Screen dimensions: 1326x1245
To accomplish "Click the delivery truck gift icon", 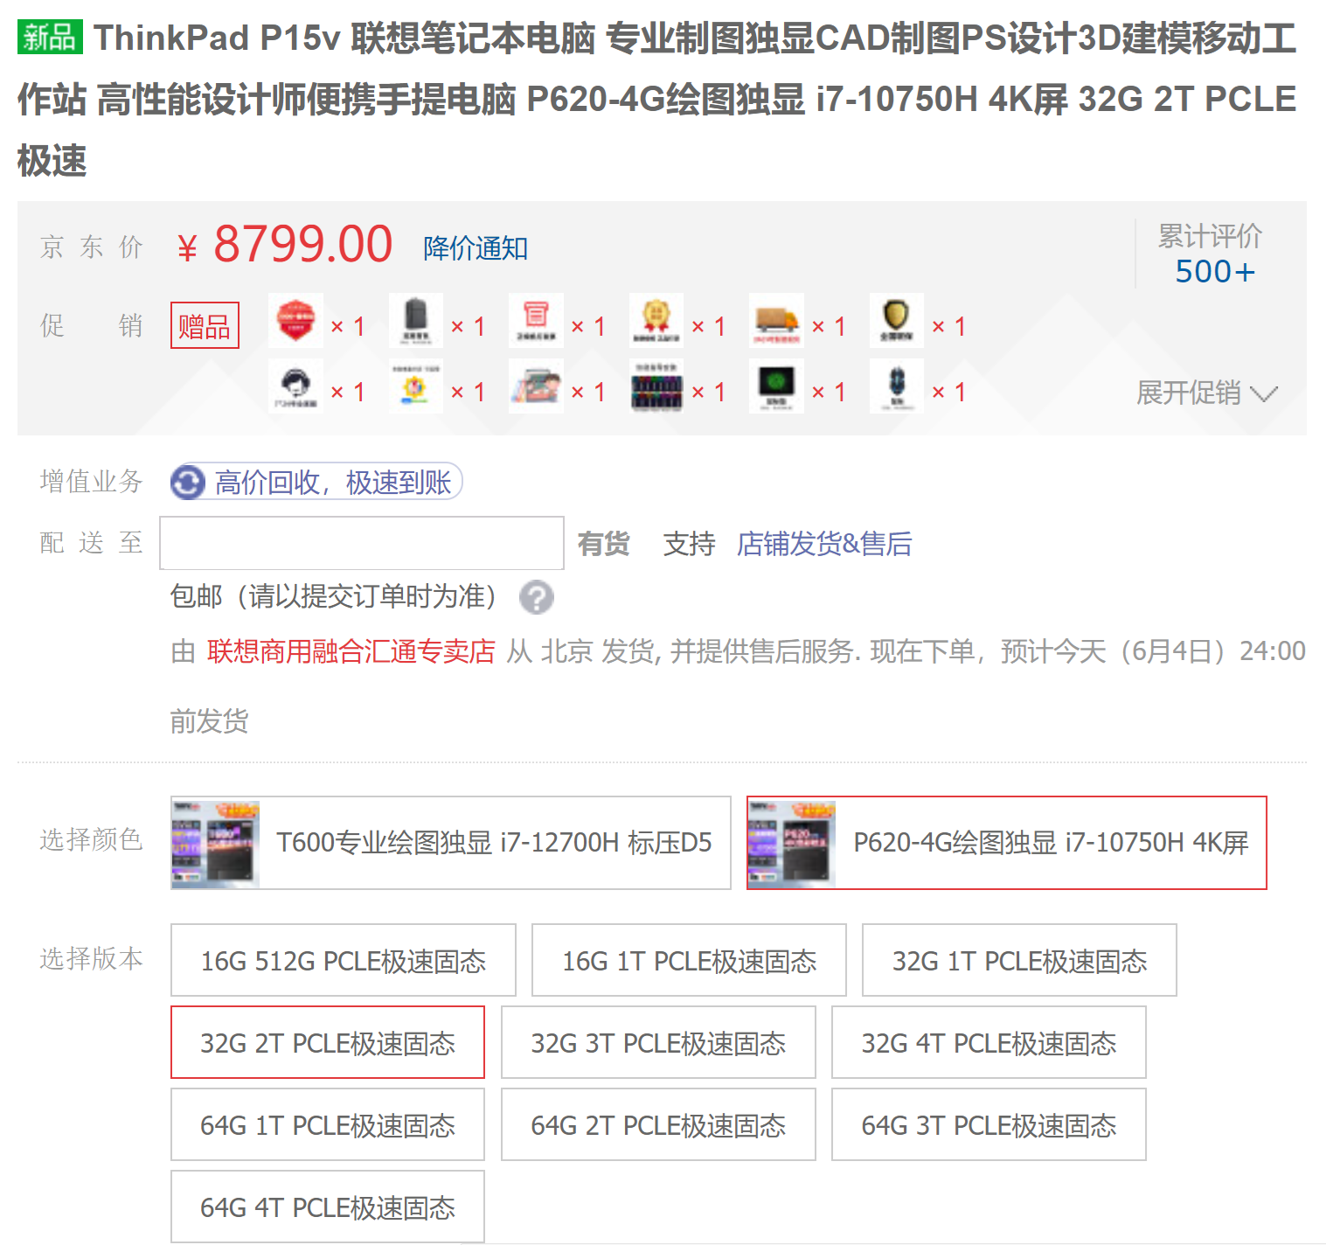I will (776, 321).
